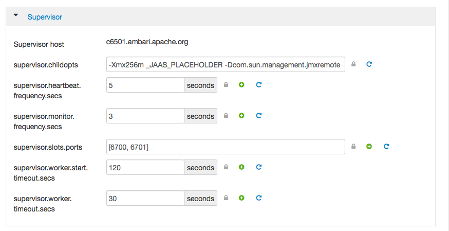The width and height of the screenshot is (449, 231).
Task: Reset supervisor.slots.ports with the refresh icon
Action: click(x=386, y=147)
